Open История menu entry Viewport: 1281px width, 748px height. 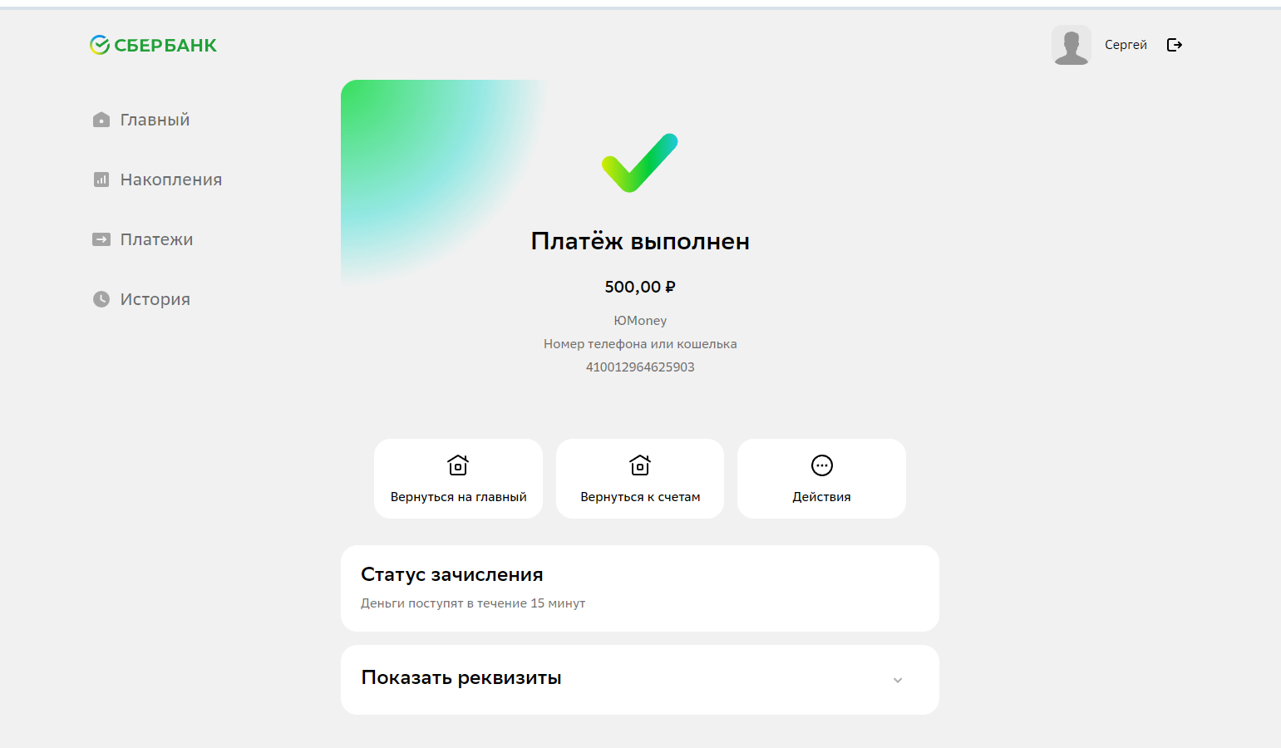(x=155, y=299)
